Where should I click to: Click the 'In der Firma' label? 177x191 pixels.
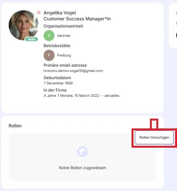pos(55,90)
